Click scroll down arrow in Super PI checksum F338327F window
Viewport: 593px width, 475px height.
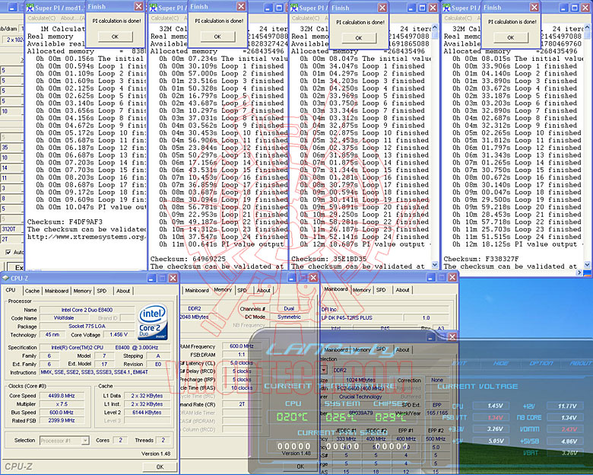pos(587,265)
